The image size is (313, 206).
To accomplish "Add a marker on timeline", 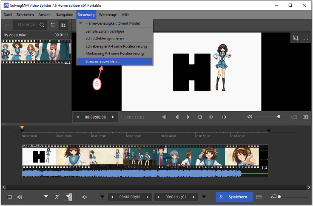I will point(46,197).
